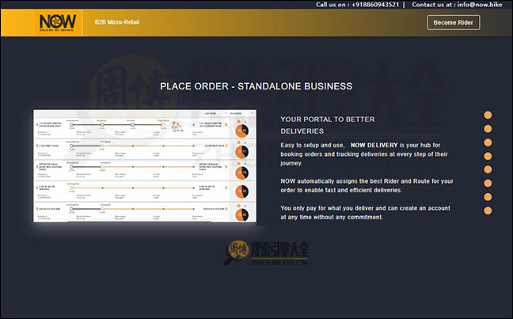The width and height of the screenshot is (513, 319).
Task: Click the paragraph starting 'You only pay for'
Action: [x=365, y=213]
